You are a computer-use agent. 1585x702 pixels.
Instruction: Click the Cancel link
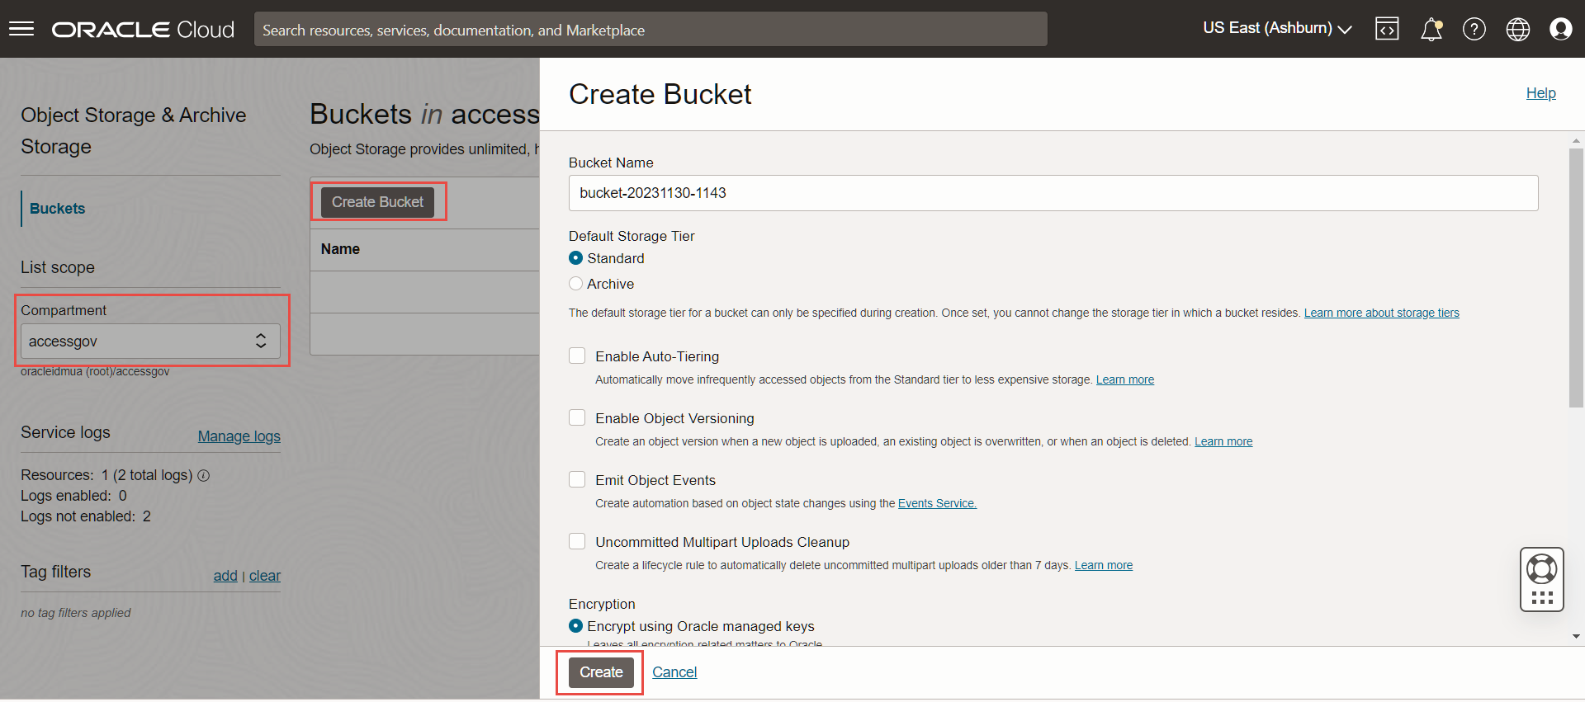pyautogui.click(x=674, y=672)
